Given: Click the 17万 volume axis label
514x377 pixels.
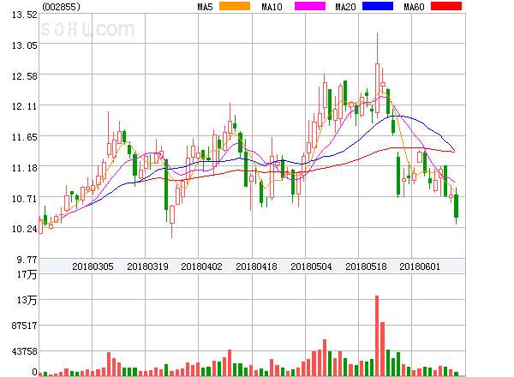Looking at the screenshot, I should [x=27, y=274].
